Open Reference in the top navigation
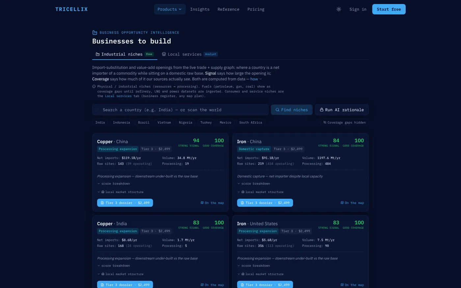Image resolution: width=461 pixels, height=288 pixels. (x=229, y=9)
